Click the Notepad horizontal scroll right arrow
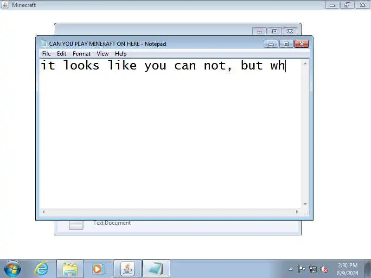The height and width of the screenshot is (278, 371). (297, 212)
